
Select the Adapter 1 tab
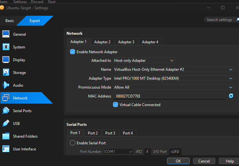79,42
